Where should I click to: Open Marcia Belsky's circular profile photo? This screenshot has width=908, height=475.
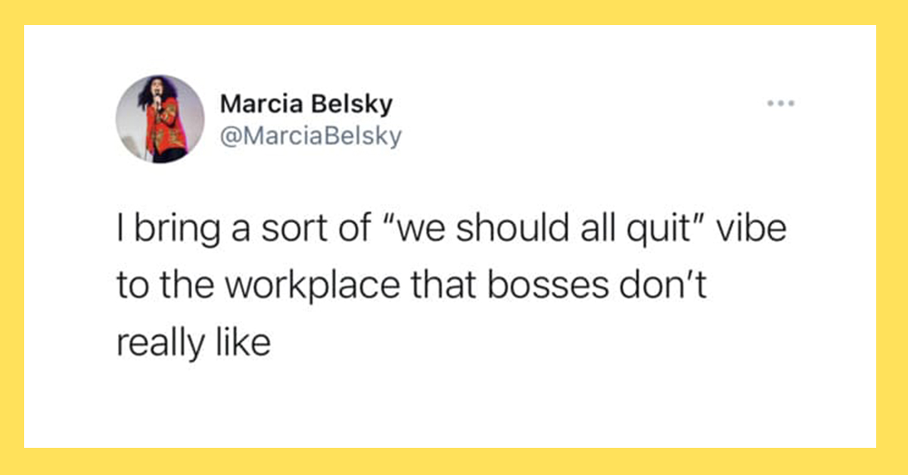click(x=160, y=119)
